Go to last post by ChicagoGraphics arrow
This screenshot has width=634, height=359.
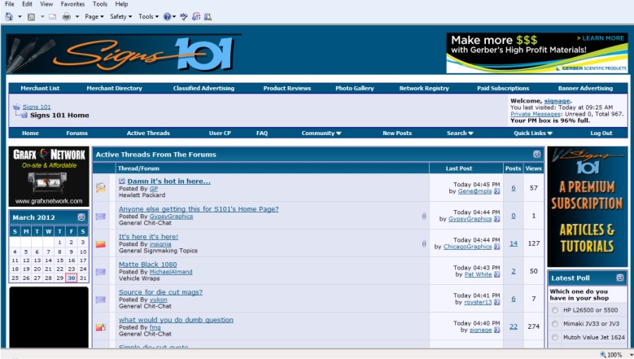point(497,247)
